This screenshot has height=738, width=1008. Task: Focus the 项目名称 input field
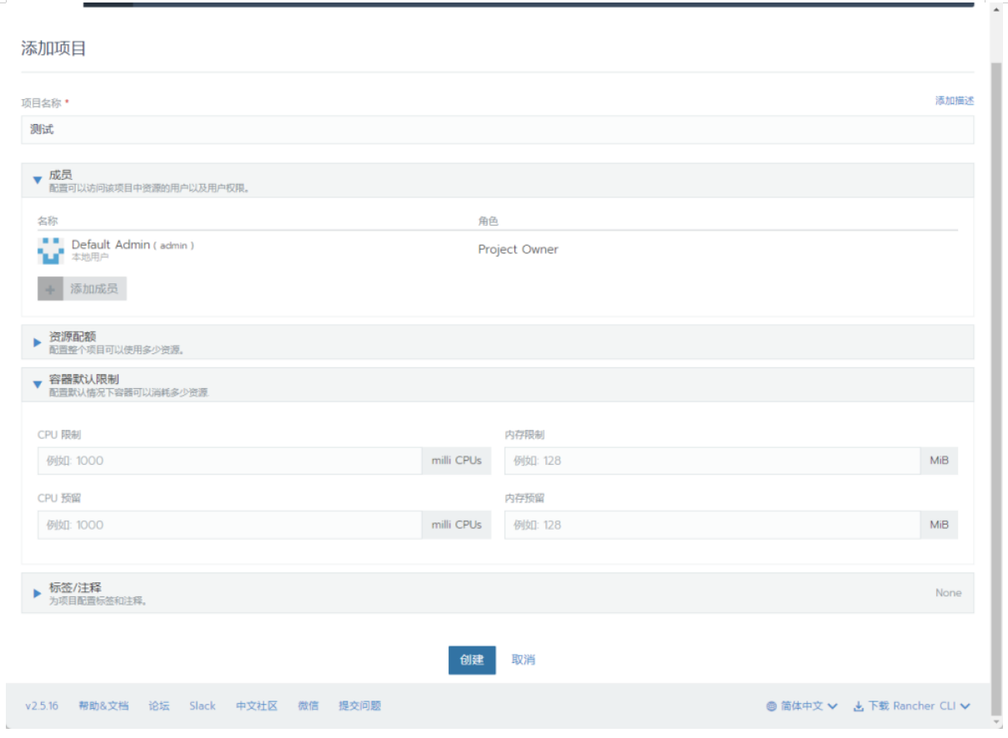pyautogui.click(x=497, y=130)
